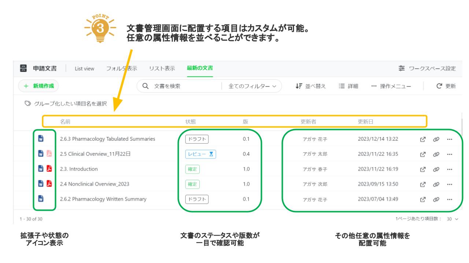
Task: Click the 名前 column header
Action: 66,121
